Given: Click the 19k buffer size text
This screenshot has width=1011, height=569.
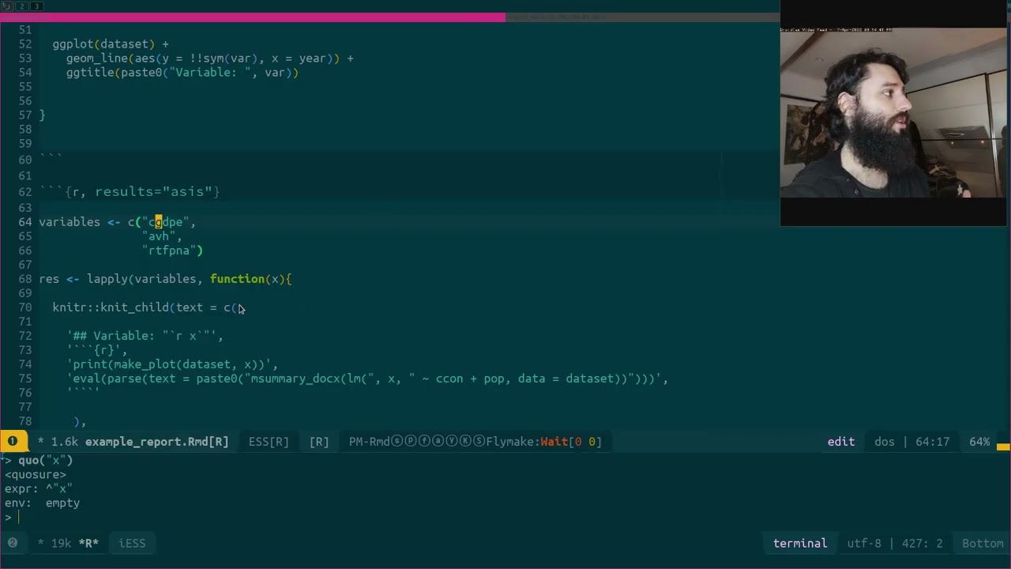Looking at the screenshot, I should click(61, 543).
